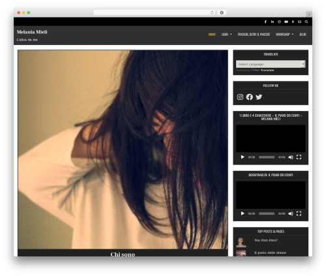Image resolution: width=326 pixels, height=276 pixels.
Task: Open the search magnifier icon
Action: 306,22
